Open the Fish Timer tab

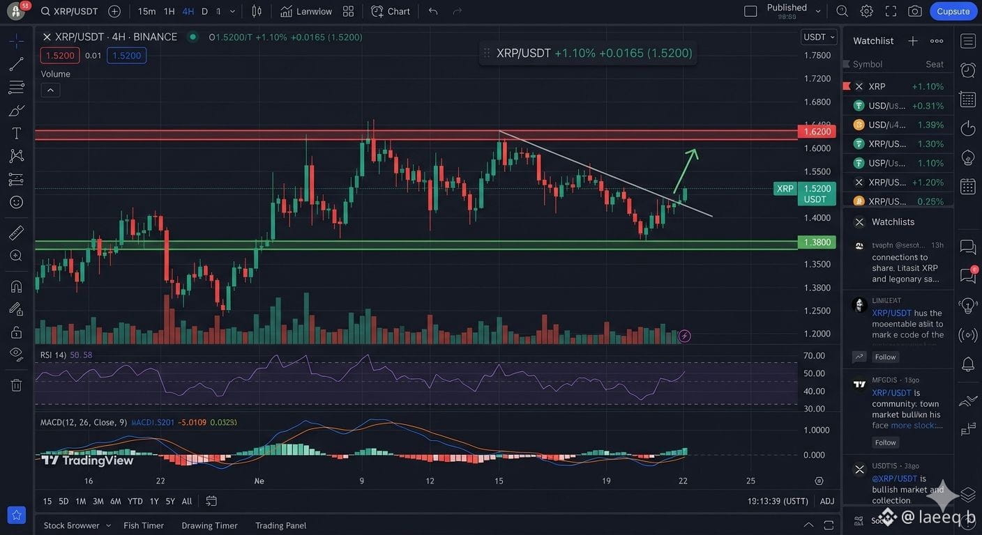[x=144, y=525]
